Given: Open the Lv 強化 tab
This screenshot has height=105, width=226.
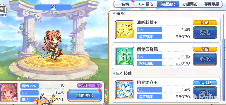Looking at the screenshot, I should (x=146, y=4).
